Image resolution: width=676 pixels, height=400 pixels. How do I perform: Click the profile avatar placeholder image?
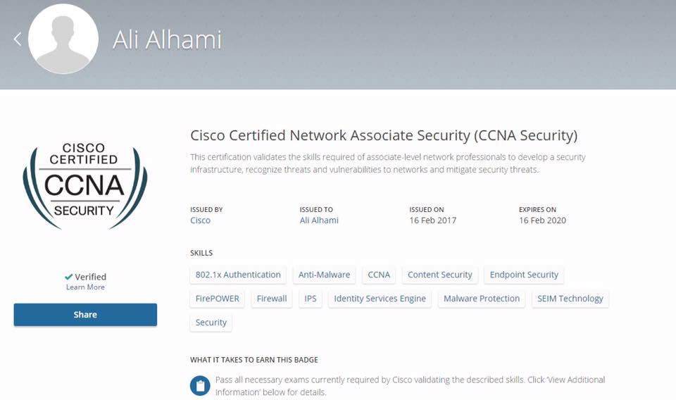coord(63,39)
